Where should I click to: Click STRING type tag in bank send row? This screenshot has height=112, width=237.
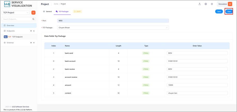(x=146, y=53)
